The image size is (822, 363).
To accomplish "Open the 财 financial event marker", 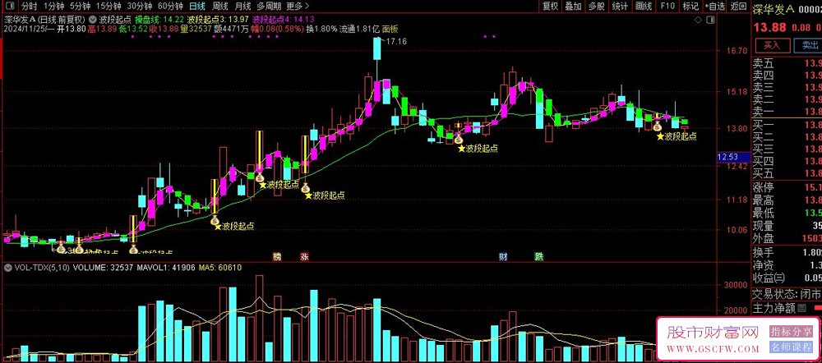I will [x=503, y=257].
